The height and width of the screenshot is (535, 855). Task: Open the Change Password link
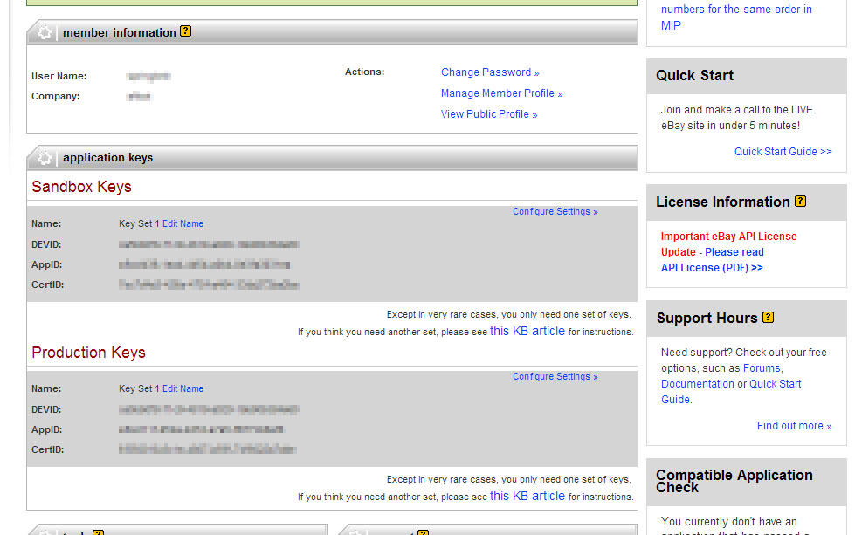click(490, 72)
